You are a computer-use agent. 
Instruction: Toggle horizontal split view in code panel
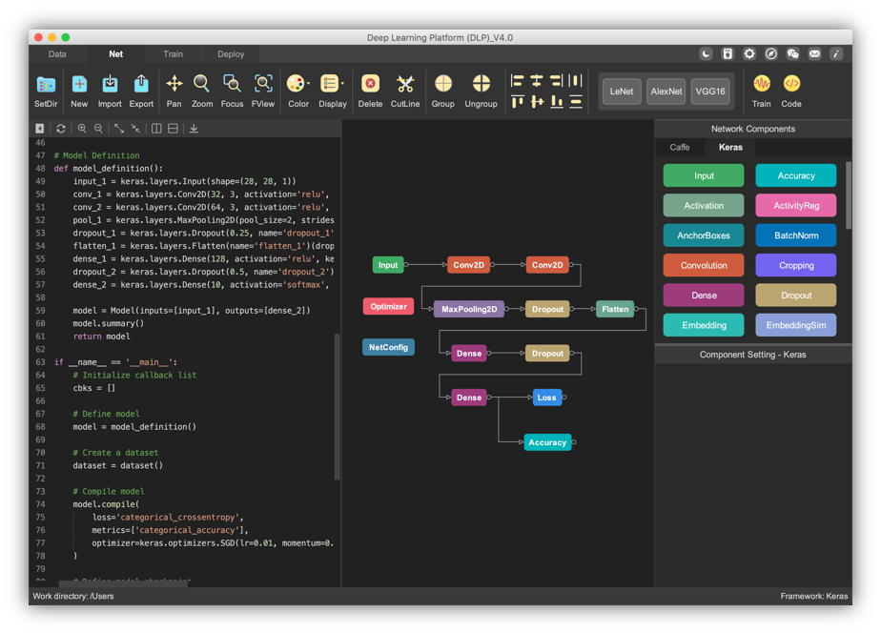[173, 129]
